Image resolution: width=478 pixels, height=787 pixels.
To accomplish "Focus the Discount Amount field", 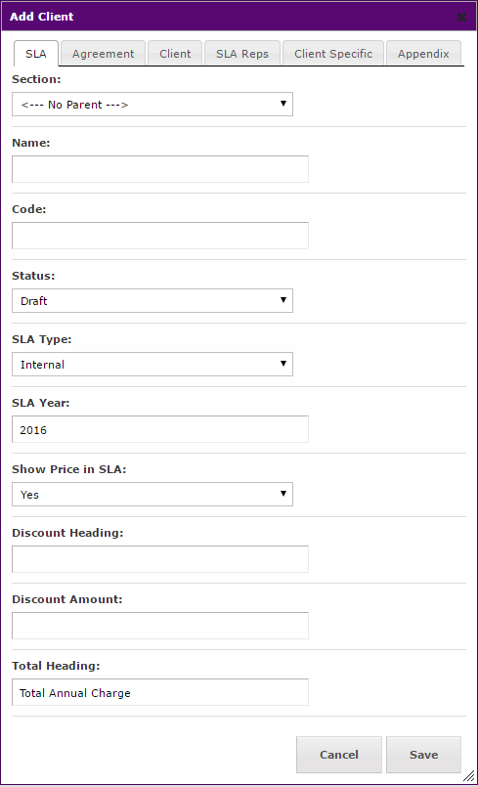I will [160, 626].
